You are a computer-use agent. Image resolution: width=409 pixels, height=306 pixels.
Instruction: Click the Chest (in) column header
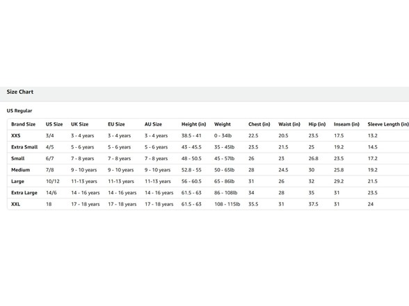(259, 124)
